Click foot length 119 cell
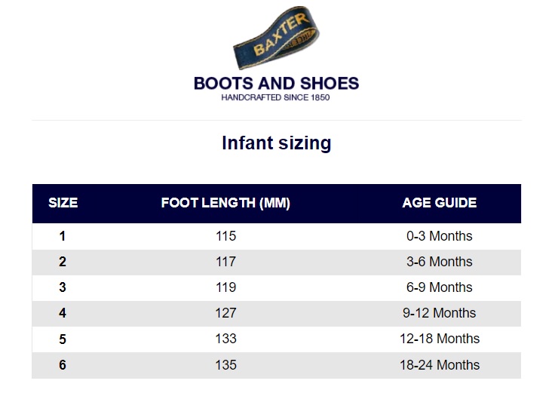Viewport: 555px width, 393px height. (x=225, y=287)
